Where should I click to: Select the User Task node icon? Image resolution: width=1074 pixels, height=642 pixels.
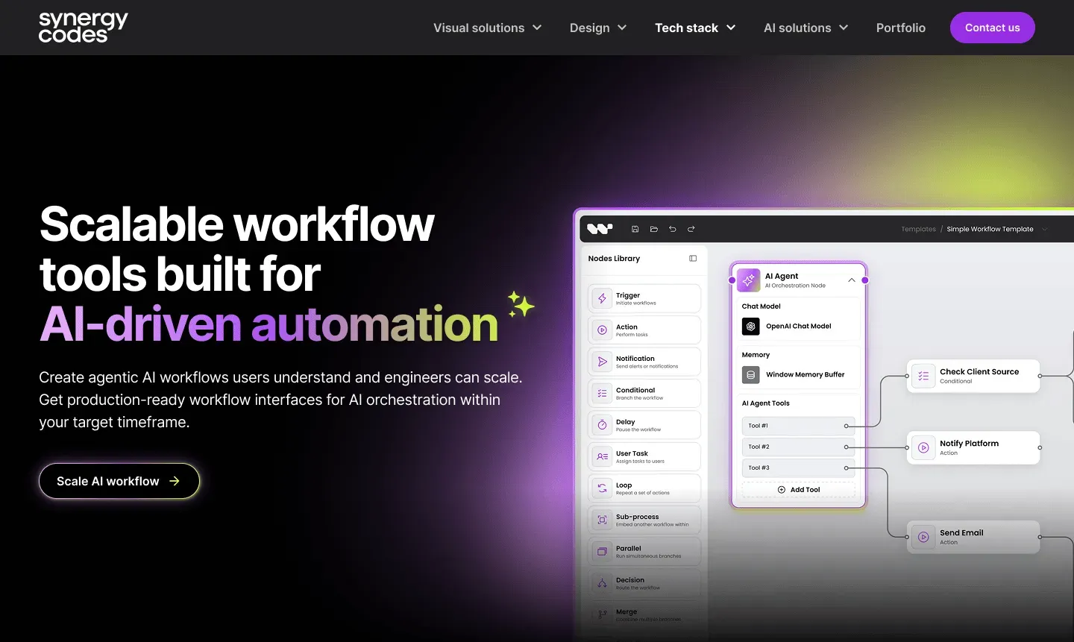(x=602, y=456)
